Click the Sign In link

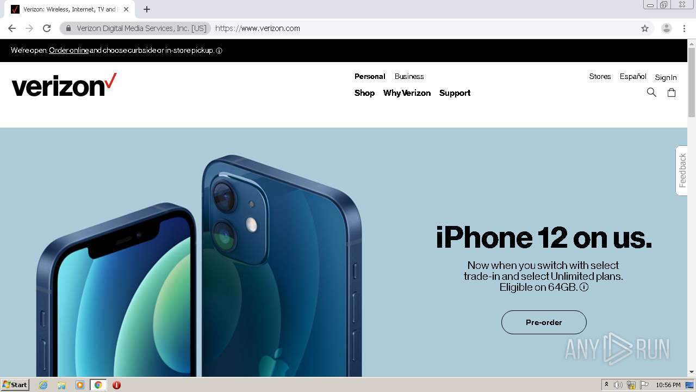(666, 77)
